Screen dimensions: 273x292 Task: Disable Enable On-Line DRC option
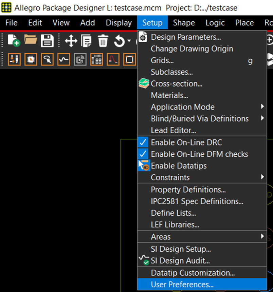click(x=186, y=142)
